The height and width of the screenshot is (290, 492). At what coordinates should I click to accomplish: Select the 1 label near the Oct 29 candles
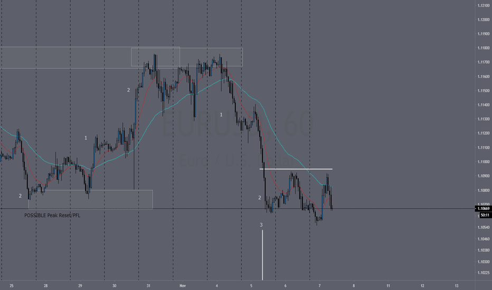pyautogui.click(x=86, y=138)
